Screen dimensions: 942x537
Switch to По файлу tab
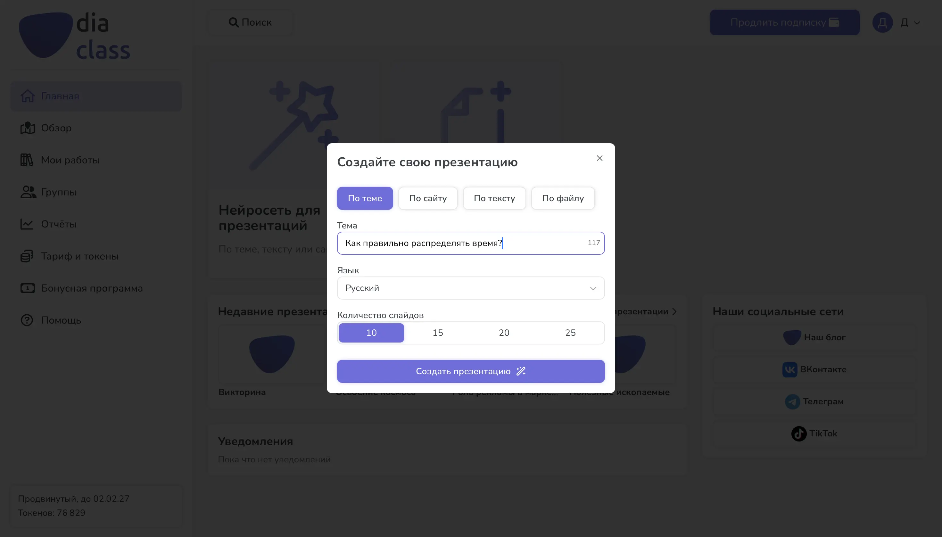click(x=563, y=198)
